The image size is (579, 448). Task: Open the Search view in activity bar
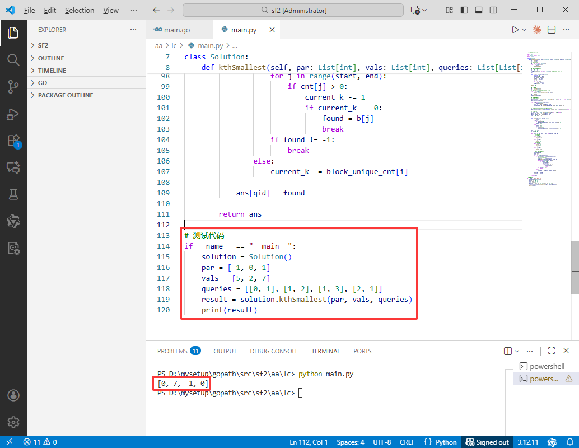(13, 59)
